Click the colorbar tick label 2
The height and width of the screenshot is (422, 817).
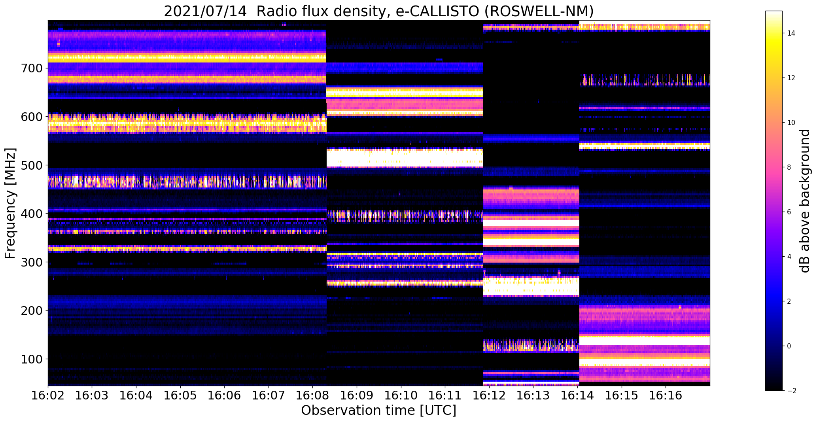coord(789,301)
